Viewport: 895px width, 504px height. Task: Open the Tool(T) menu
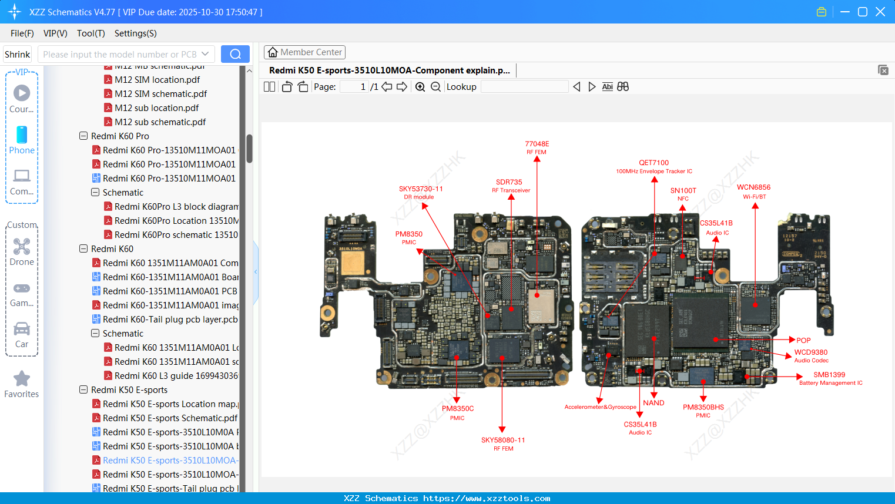90,33
